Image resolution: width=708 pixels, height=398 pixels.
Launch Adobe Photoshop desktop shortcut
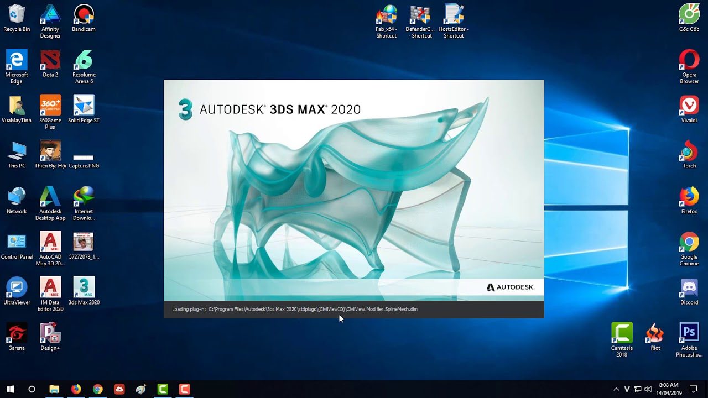tap(689, 340)
